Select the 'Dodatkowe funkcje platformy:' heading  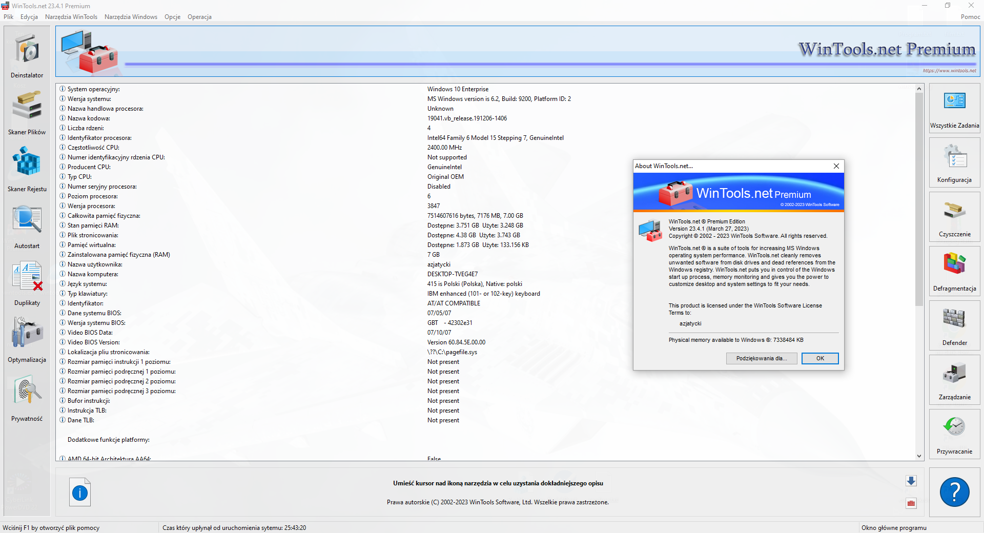coord(109,440)
